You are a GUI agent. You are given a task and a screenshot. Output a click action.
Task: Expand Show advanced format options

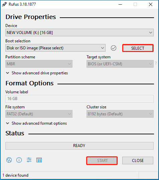click(36, 123)
